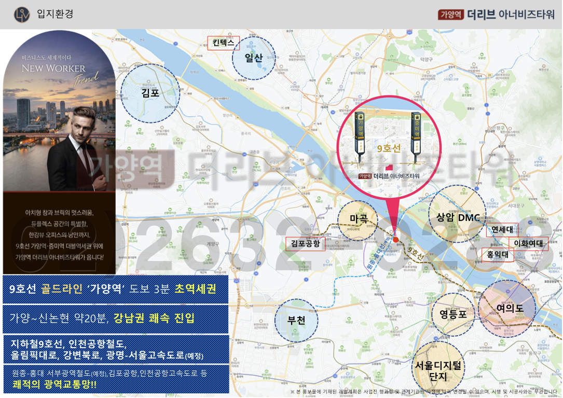Click the 연세대 label box
Screen dimensions: 563x398
502,229
